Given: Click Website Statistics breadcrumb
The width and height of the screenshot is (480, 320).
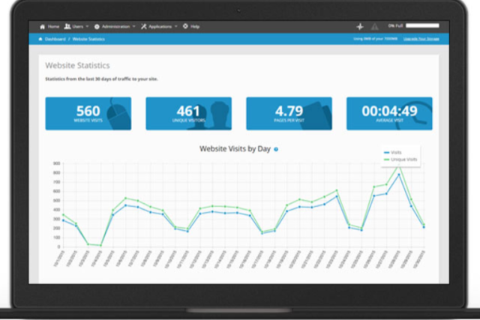Looking at the screenshot, I should (x=88, y=39).
